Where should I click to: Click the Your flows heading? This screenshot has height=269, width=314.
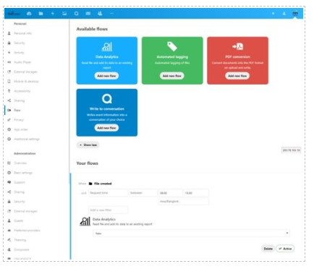click(x=88, y=163)
